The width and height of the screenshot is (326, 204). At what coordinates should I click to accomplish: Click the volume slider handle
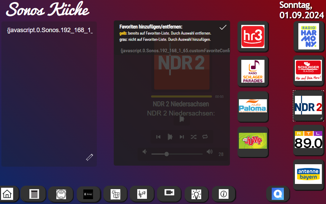pos(167,154)
